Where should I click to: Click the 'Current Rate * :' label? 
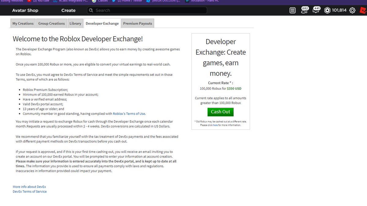click(221, 83)
